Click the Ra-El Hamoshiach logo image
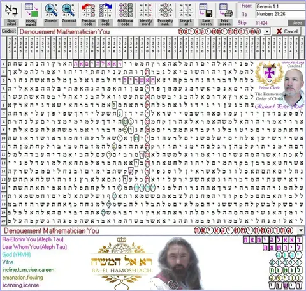This screenshot has width=306, height=291. [122, 264]
